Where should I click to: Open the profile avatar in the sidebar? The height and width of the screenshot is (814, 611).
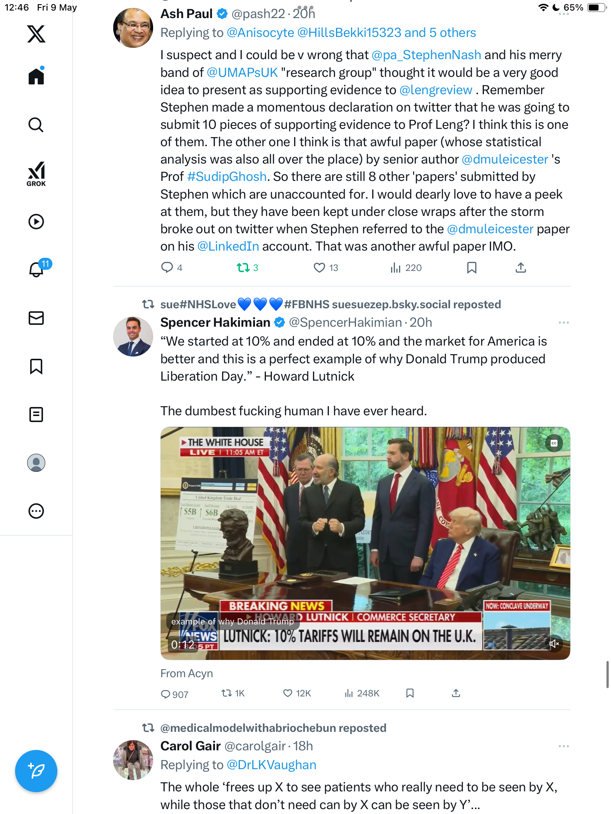click(36, 463)
